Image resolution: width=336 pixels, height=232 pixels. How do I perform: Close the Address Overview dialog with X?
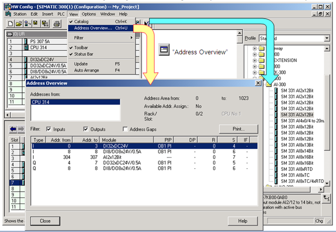258,83
